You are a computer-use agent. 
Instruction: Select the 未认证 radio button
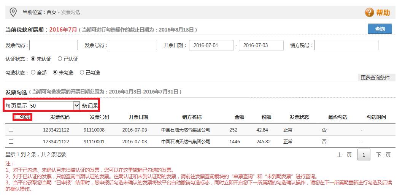[x=33, y=59]
